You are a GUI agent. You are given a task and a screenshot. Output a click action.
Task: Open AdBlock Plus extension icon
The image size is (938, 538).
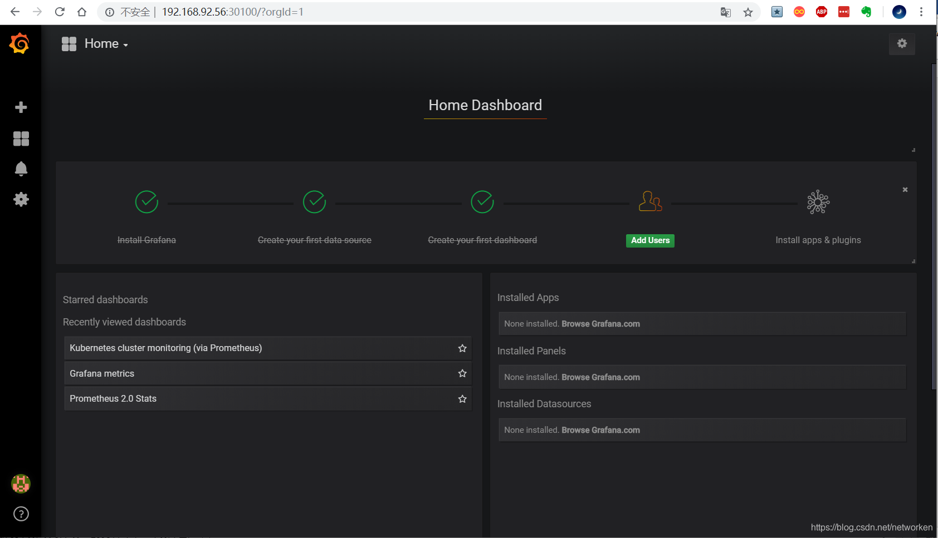(x=822, y=12)
